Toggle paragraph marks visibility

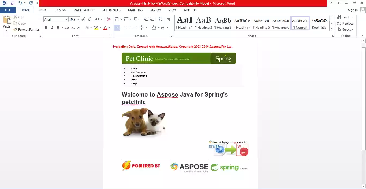169,19
